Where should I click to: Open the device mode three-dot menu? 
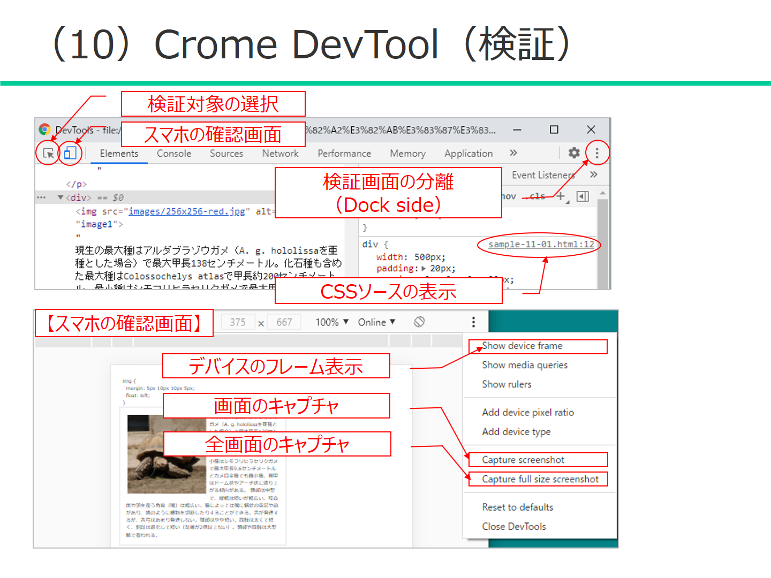pyautogui.click(x=473, y=322)
